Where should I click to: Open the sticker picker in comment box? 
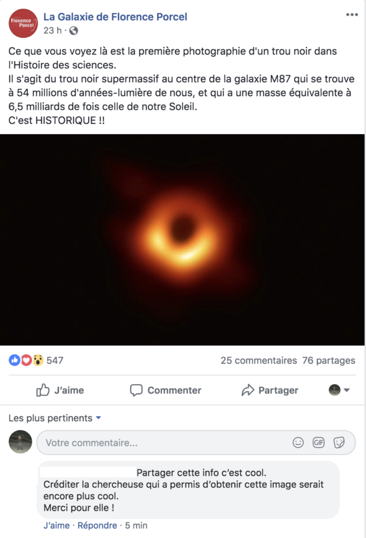(x=339, y=442)
